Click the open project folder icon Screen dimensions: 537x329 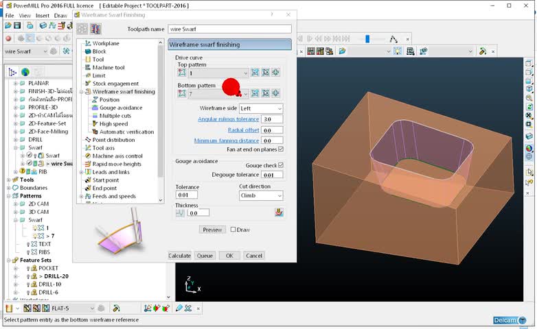click(8, 25)
